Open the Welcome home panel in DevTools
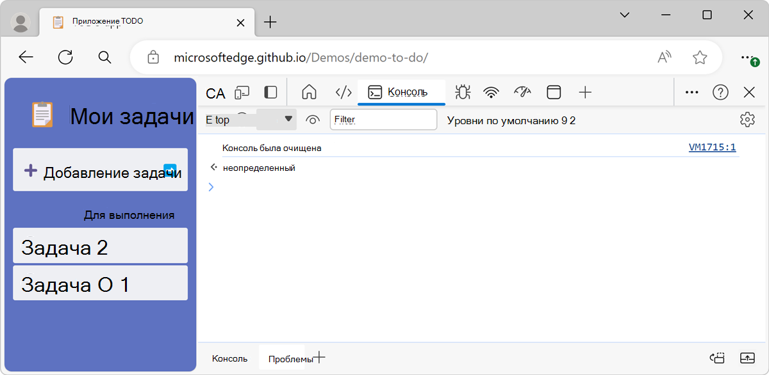 309,92
